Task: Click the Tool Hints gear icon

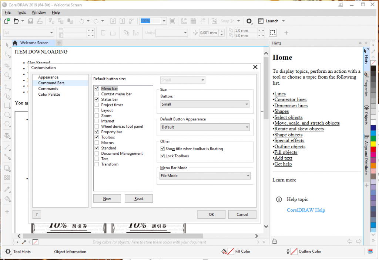Action: coord(8,252)
